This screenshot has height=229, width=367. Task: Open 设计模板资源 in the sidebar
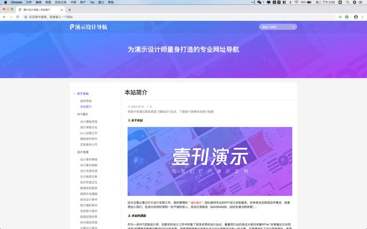88,122
